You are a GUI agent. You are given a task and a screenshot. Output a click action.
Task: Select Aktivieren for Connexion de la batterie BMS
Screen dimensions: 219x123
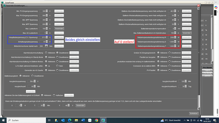pos(158,66)
